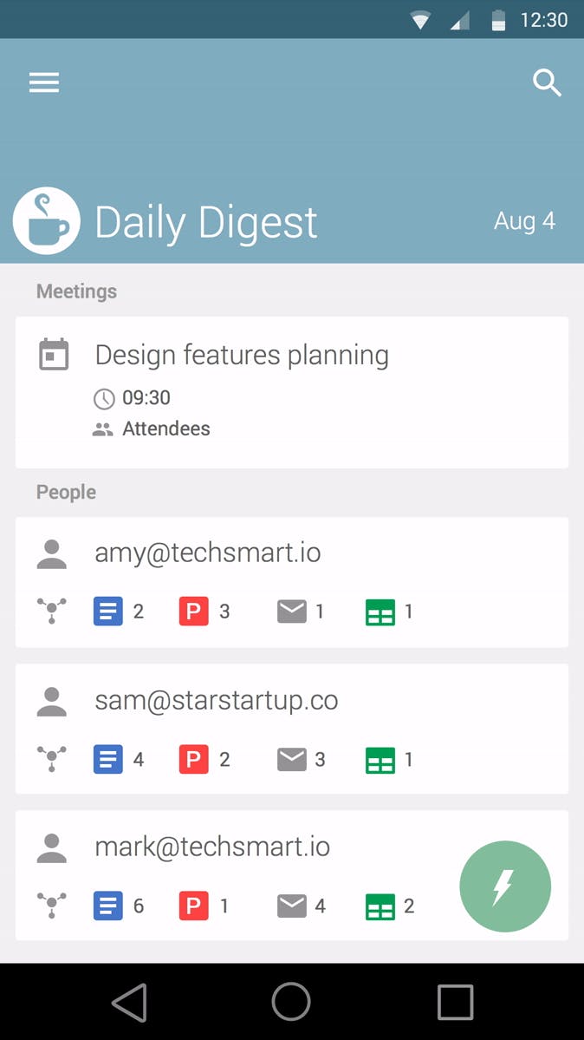Open sam@starstartup.co's mail icon
Screen dimensions: 584x1040
pyautogui.click(x=292, y=760)
